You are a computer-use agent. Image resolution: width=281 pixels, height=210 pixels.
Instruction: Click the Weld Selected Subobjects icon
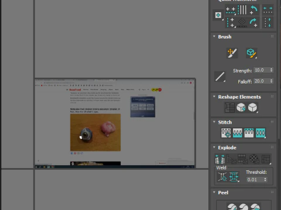coord(234,177)
